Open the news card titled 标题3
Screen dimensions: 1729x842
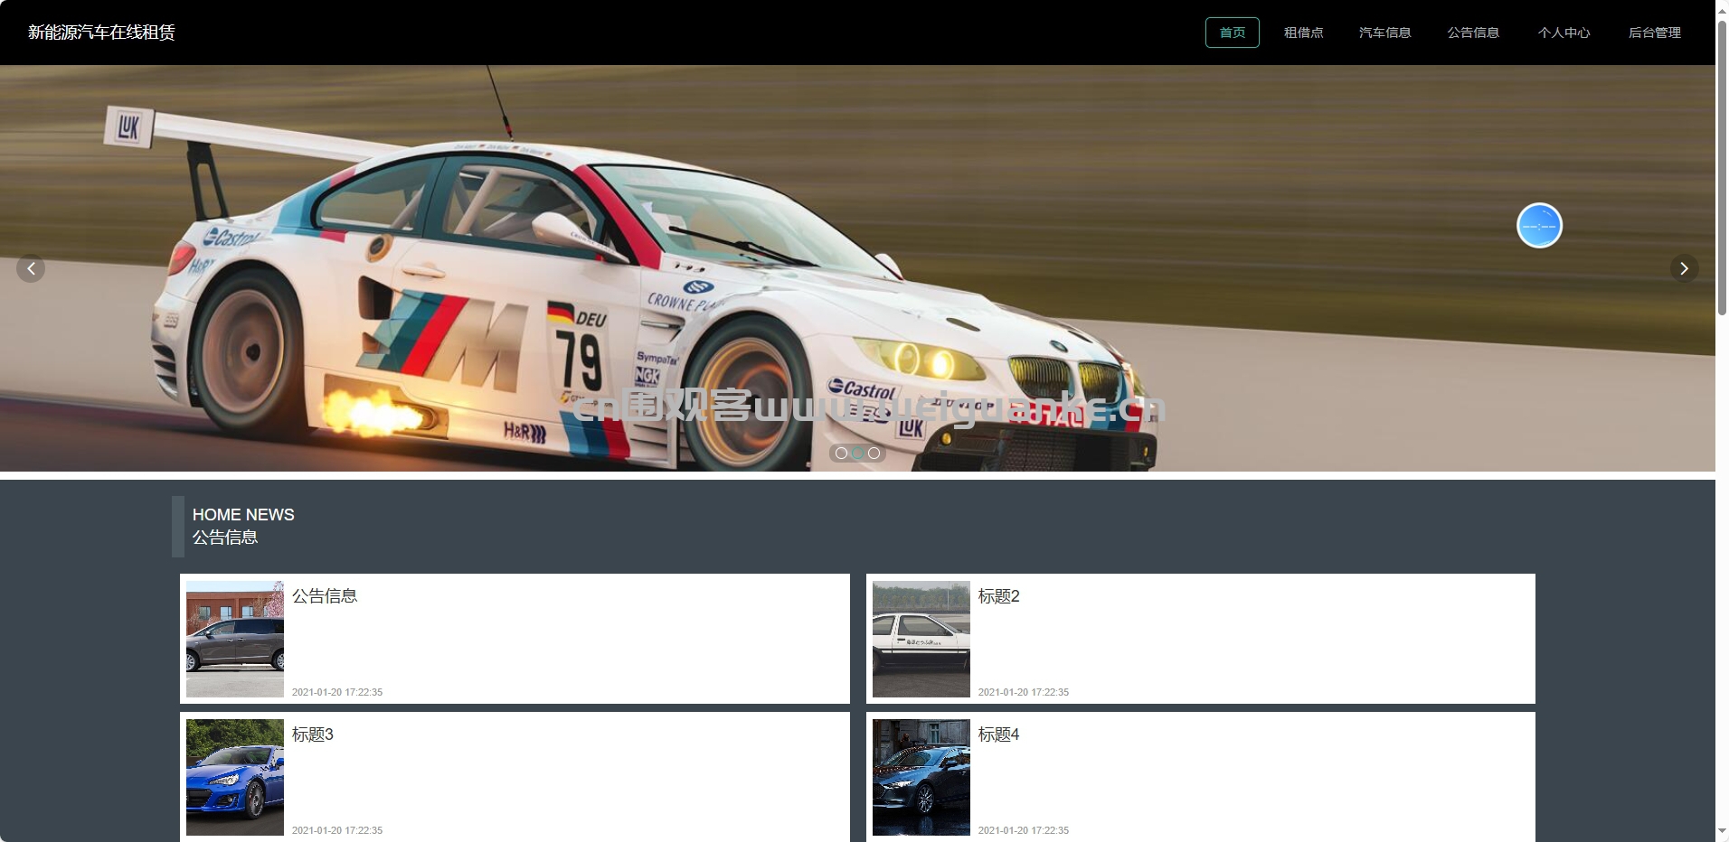pos(515,777)
